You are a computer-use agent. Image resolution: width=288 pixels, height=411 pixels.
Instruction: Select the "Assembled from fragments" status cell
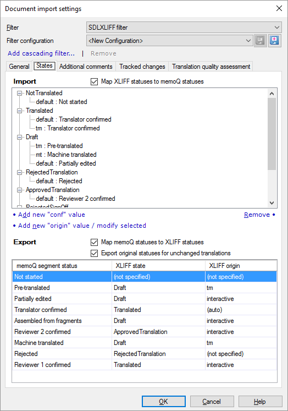pos(62,321)
